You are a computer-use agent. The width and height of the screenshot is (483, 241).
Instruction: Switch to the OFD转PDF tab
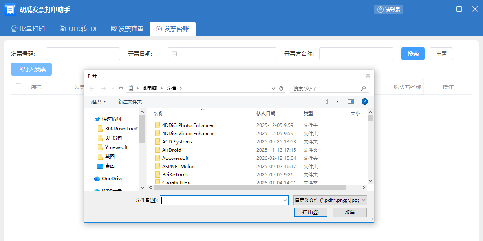(x=79, y=29)
